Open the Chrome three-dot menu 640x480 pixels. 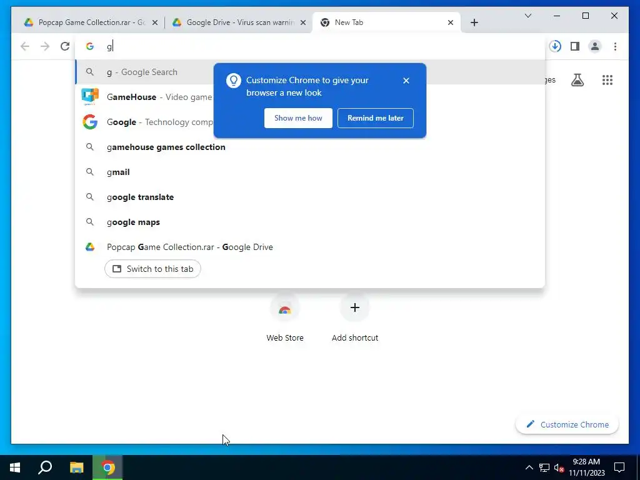point(615,46)
